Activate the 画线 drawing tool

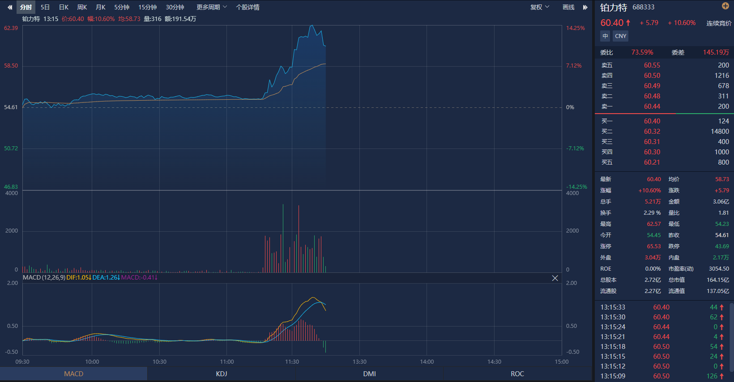click(x=568, y=7)
